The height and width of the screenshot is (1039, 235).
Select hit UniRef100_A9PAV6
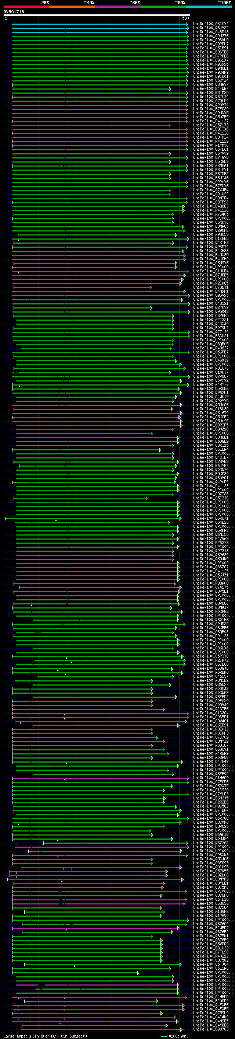click(x=210, y=182)
